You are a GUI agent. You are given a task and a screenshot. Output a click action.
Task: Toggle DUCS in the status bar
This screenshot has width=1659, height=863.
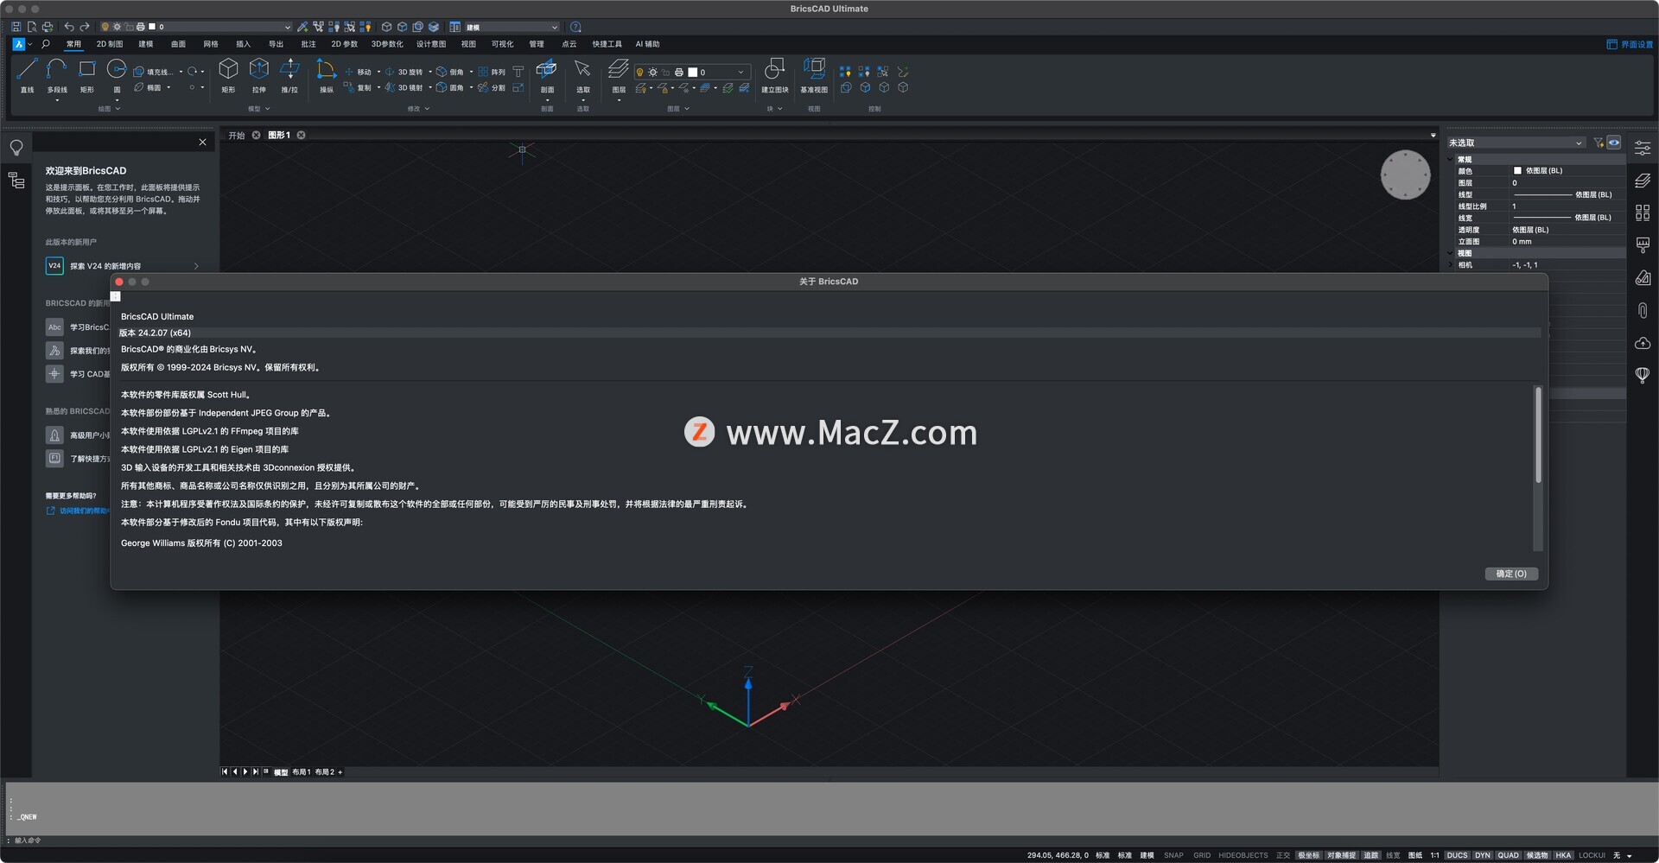[x=1457, y=855]
